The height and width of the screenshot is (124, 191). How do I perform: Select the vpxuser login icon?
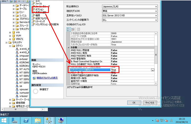17,89
